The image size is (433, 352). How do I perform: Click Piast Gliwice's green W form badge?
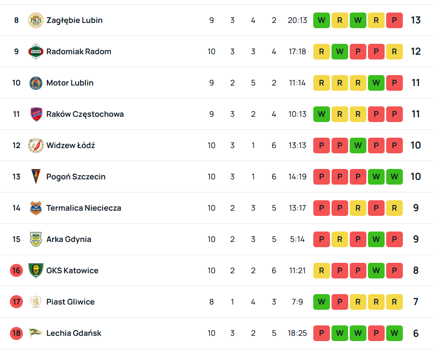(x=322, y=302)
